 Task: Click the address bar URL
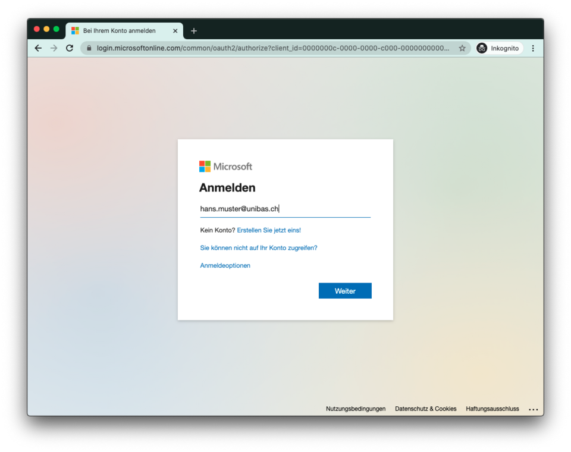tap(274, 48)
